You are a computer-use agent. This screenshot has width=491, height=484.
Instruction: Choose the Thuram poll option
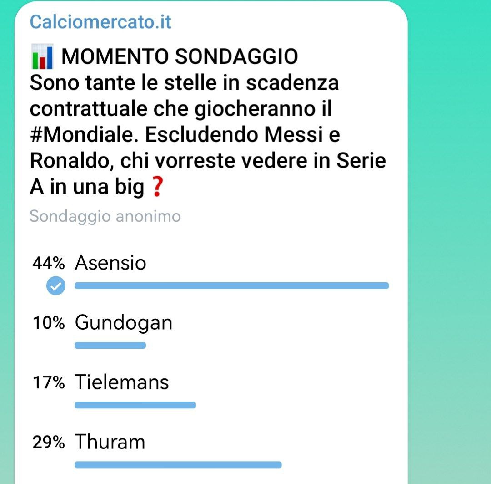(x=110, y=442)
